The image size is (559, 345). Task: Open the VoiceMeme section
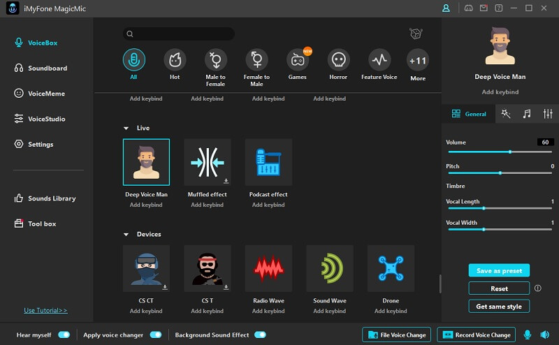coord(40,94)
